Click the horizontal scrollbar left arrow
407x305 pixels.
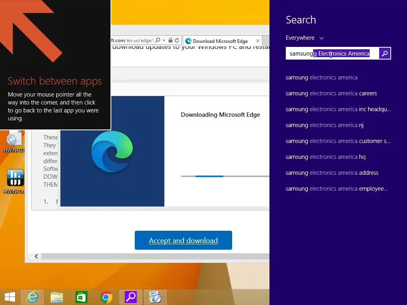36,256
